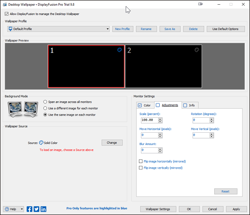Select Use the same image on each monitor
Screen dimensions: 250x215
pyautogui.click(x=45, y=115)
